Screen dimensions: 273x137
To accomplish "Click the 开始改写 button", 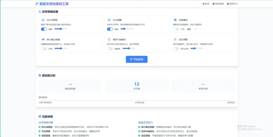I will coord(137,59).
